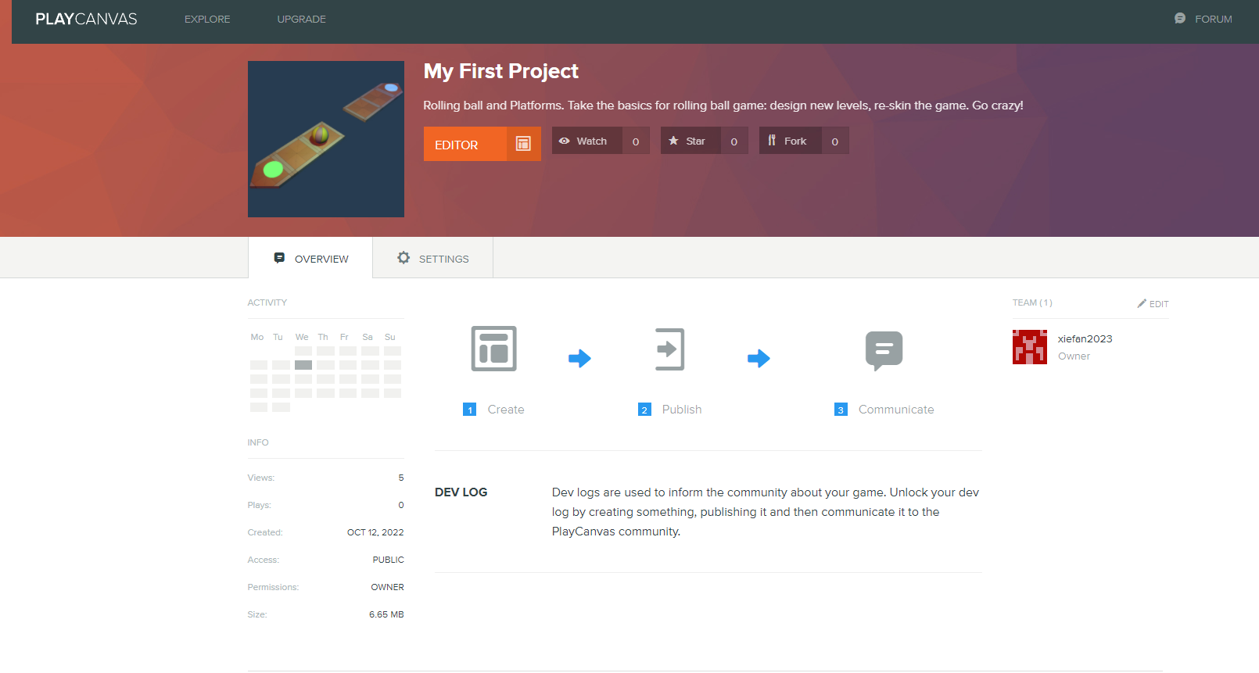View the Fork count
Viewport: 1259px width, 673px height.
(x=835, y=141)
